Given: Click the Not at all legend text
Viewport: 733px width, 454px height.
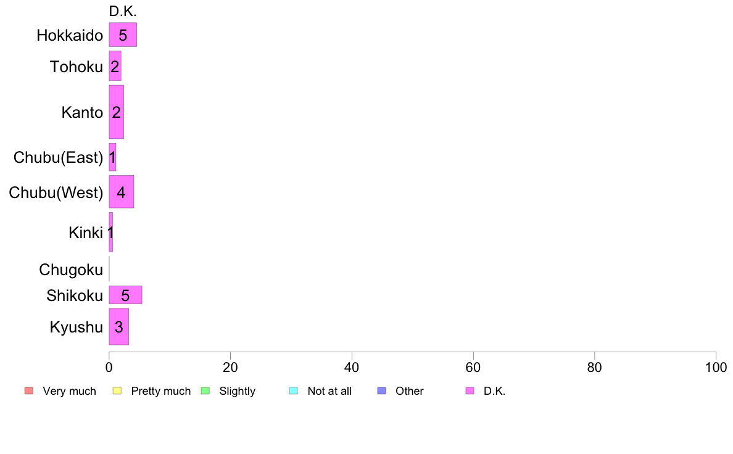Looking at the screenshot, I should pyautogui.click(x=329, y=391).
